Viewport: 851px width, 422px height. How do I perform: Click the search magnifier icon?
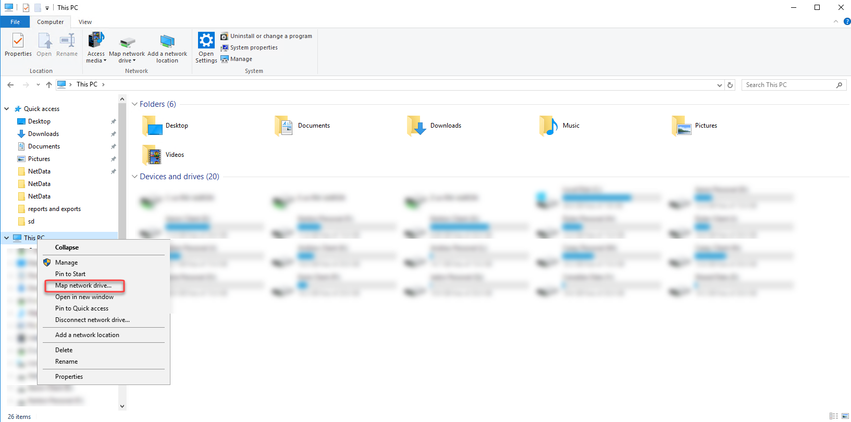tap(839, 85)
